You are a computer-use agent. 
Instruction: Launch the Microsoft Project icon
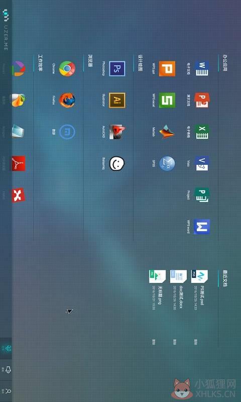(x=201, y=195)
